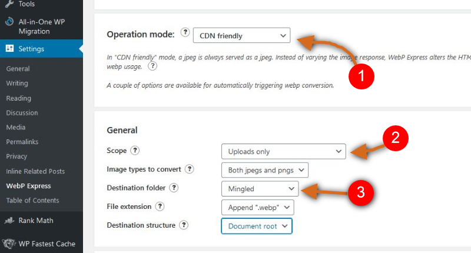Image resolution: width=471 pixels, height=253 pixels.
Task: Click the Rank Math sidebar icon
Action: (x=9, y=221)
